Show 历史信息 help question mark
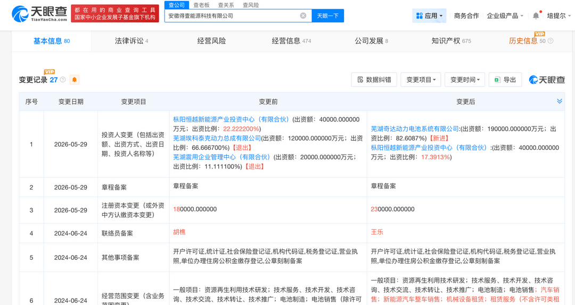The image size is (575, 305). point(550,41)
